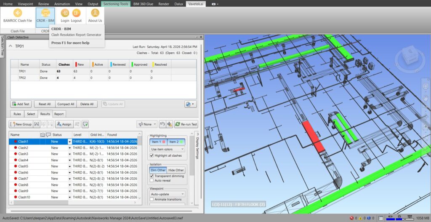Open the status dropdown for Clash7
Screen dimensions: 431x222
(69, 179)
